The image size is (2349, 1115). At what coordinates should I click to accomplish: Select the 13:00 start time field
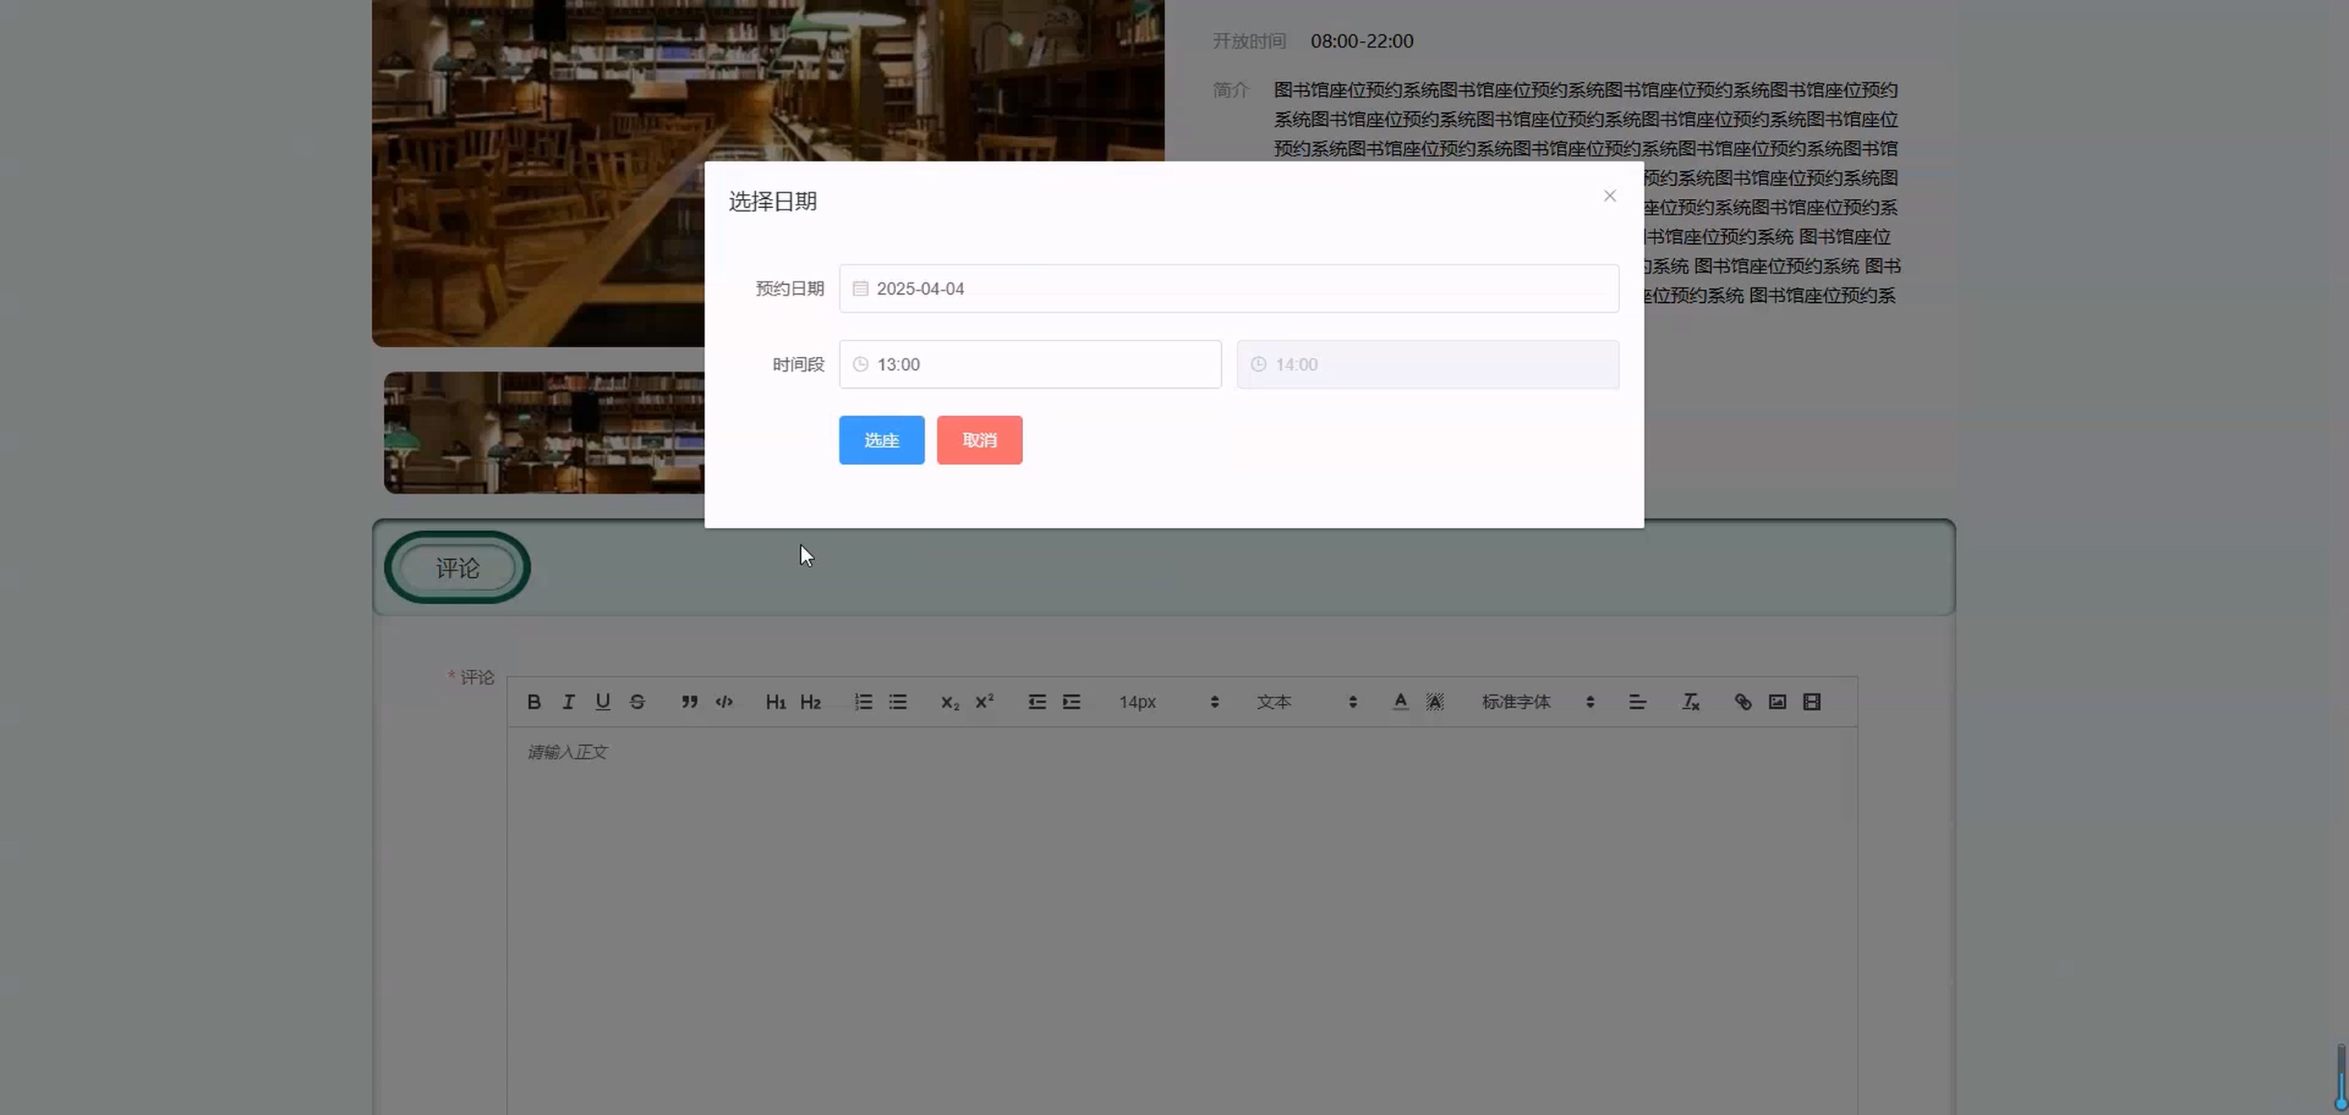pyautogui.click(x=1030, y=364)
